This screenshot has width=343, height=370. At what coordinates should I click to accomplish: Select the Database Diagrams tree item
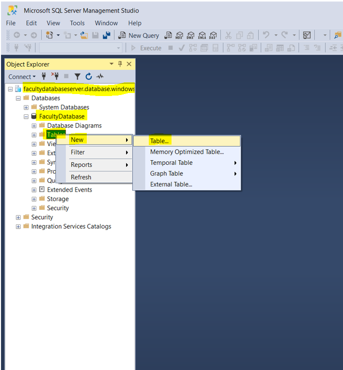74,125
